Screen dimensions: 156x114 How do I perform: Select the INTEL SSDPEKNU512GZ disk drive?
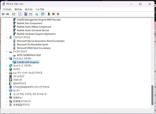[x=29, y=55]
